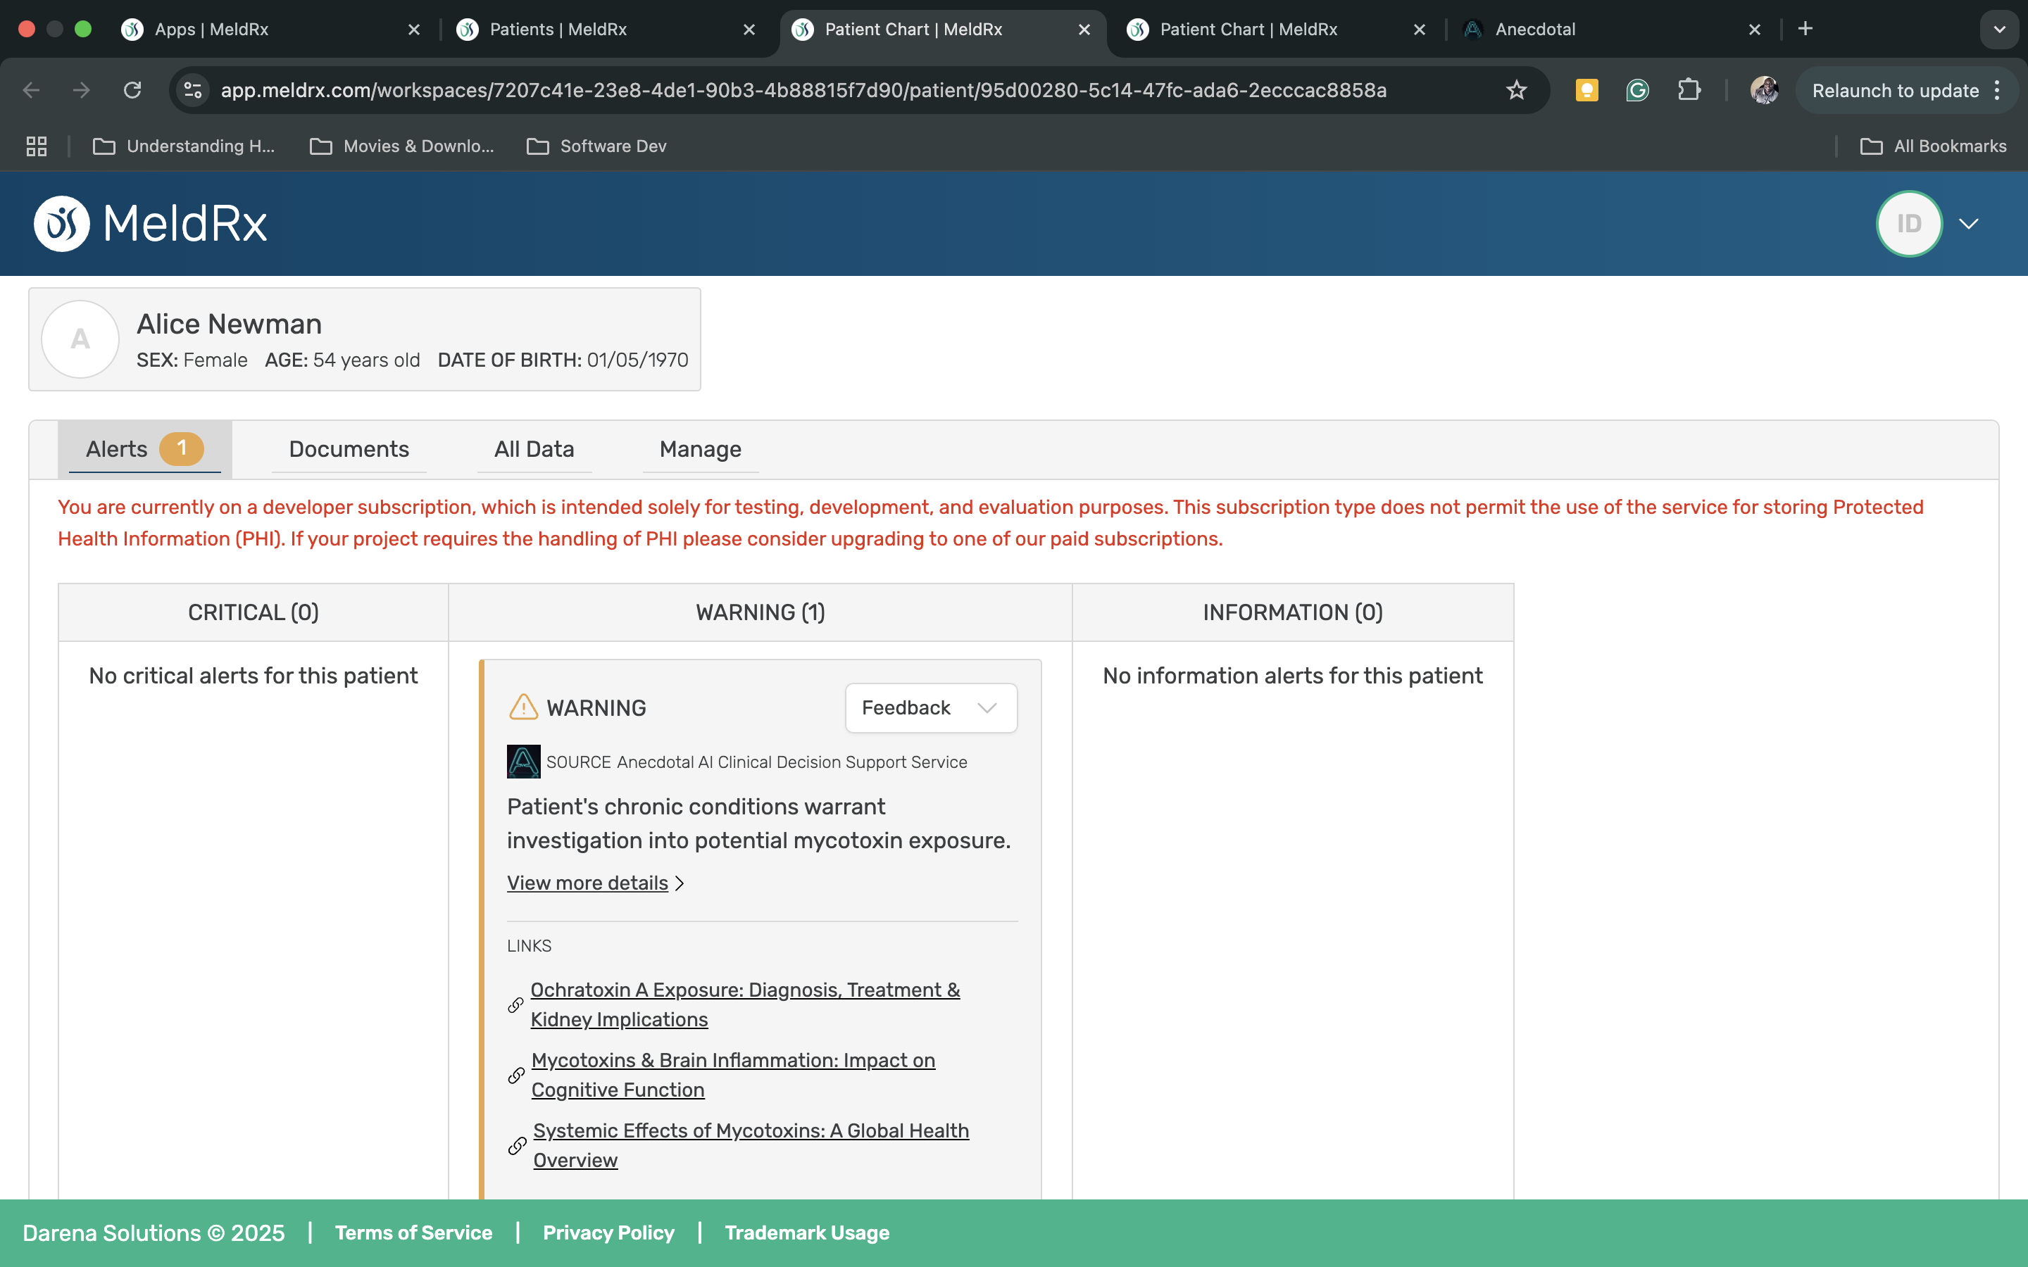Bookmark page with the star icon
Viewport: 2028px width, 1267px height.
pyautogui.click(x=1516, y=91)
